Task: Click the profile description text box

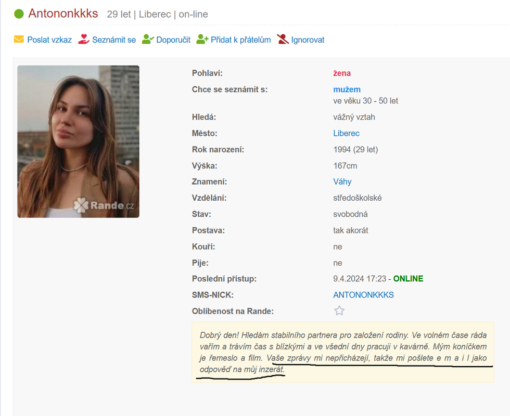Action: [343, 353]
